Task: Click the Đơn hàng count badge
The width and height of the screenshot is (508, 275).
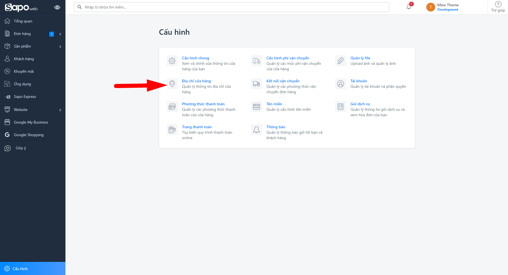Action: coord(51,34)
